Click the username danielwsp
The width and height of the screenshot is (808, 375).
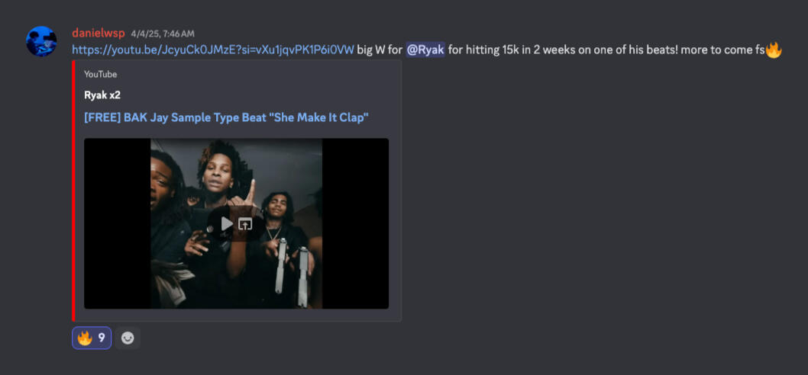(x=99, y=34)
